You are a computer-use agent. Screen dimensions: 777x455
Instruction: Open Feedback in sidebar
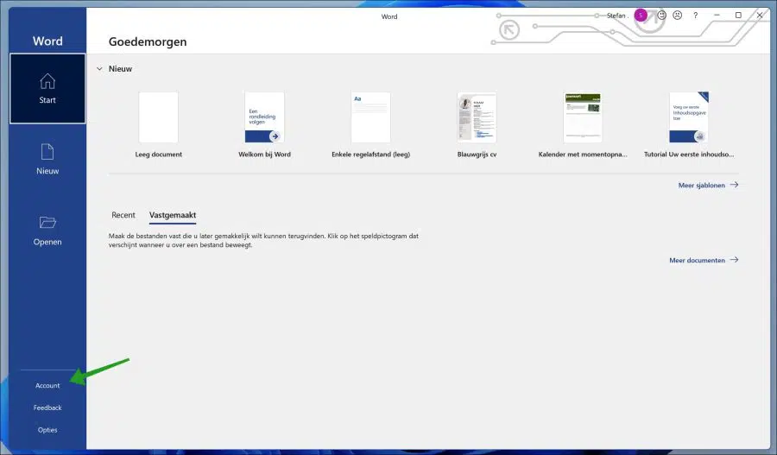[47, 408]
